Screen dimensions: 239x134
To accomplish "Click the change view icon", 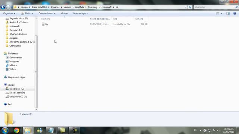I will [218, 13].
